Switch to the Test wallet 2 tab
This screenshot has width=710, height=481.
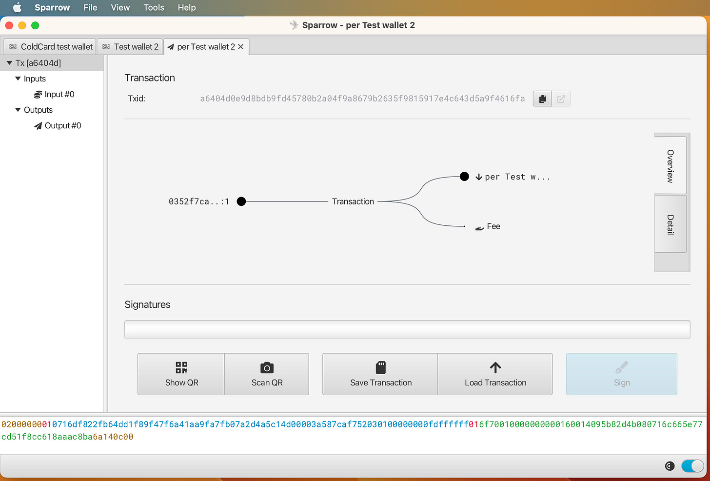click(130, 47)
